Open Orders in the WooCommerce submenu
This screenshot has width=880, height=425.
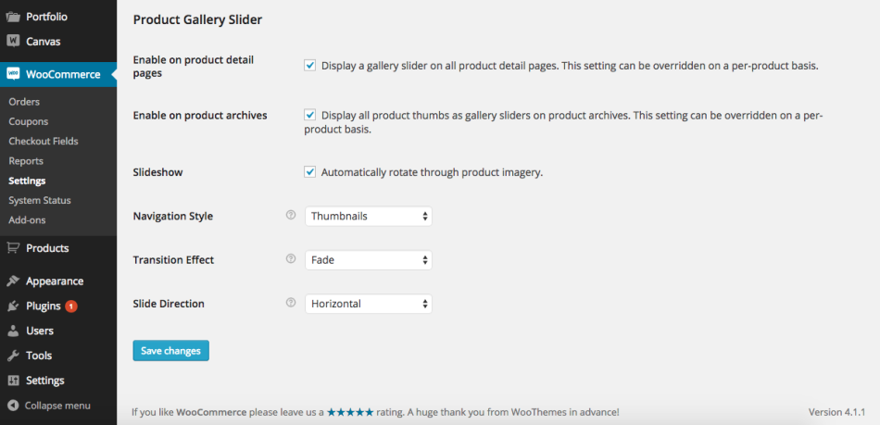click(24, 102)
